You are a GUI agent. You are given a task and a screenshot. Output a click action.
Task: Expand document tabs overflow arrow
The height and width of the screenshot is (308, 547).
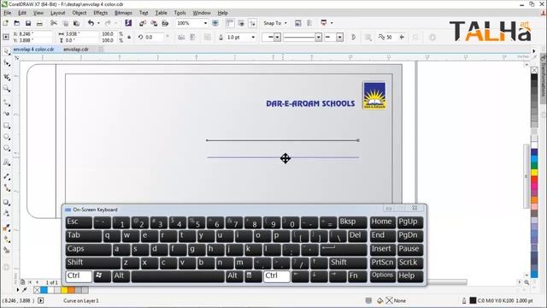point(533,51)
